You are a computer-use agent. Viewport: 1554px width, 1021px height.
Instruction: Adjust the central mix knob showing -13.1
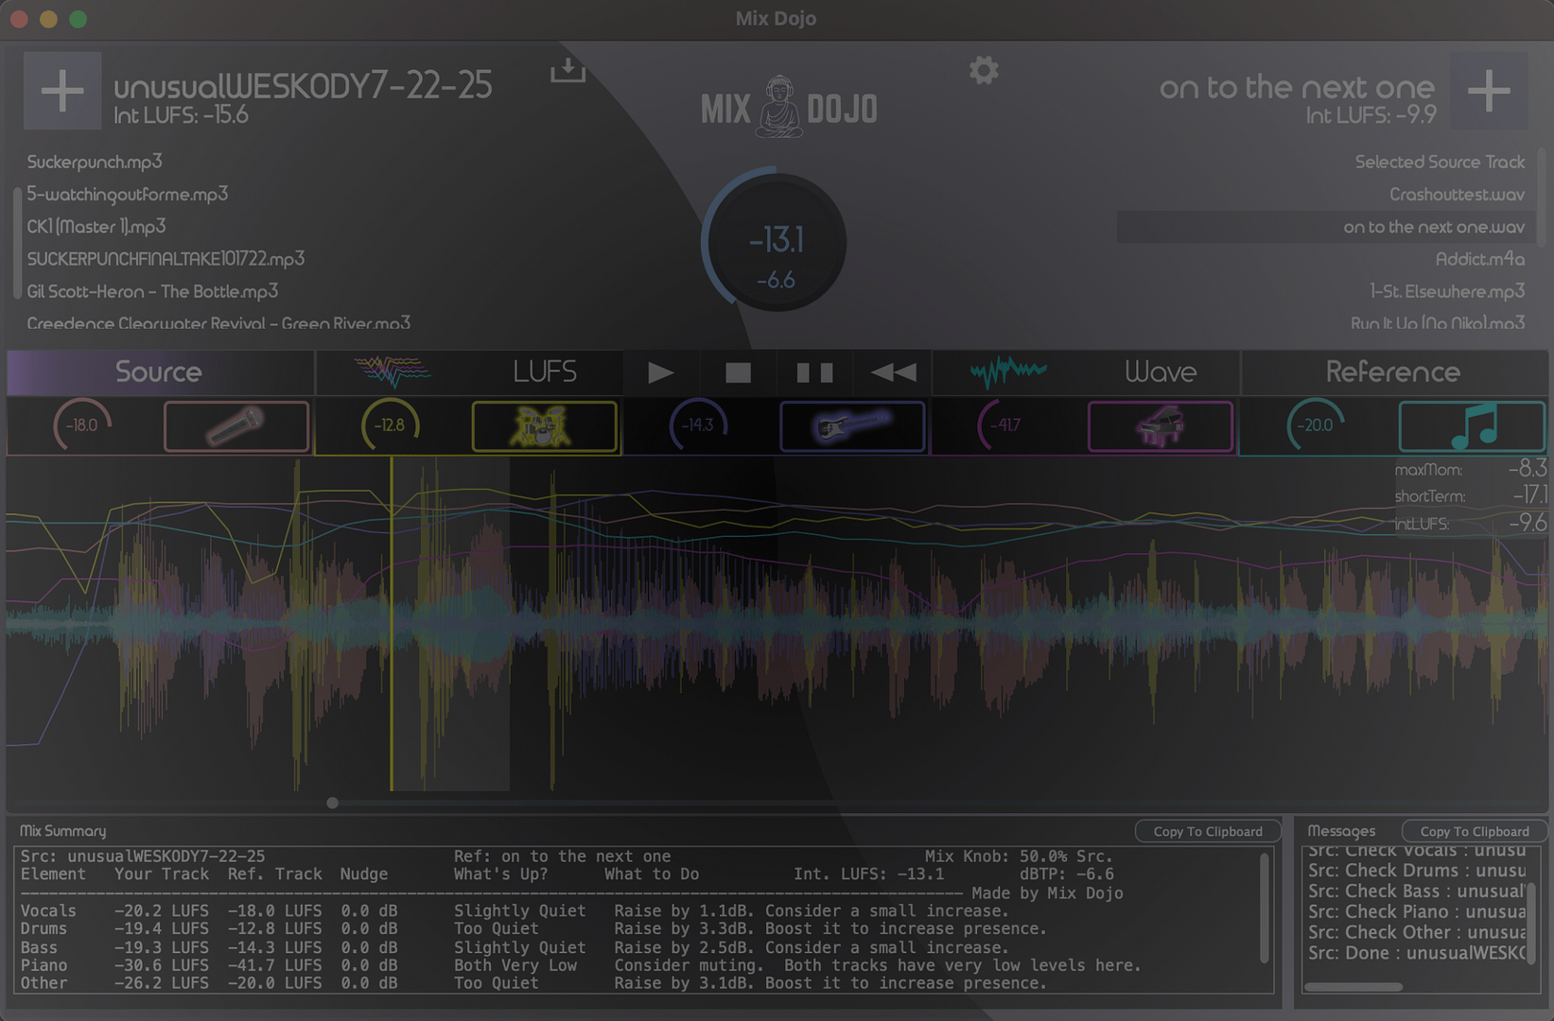tap(775, 243)
